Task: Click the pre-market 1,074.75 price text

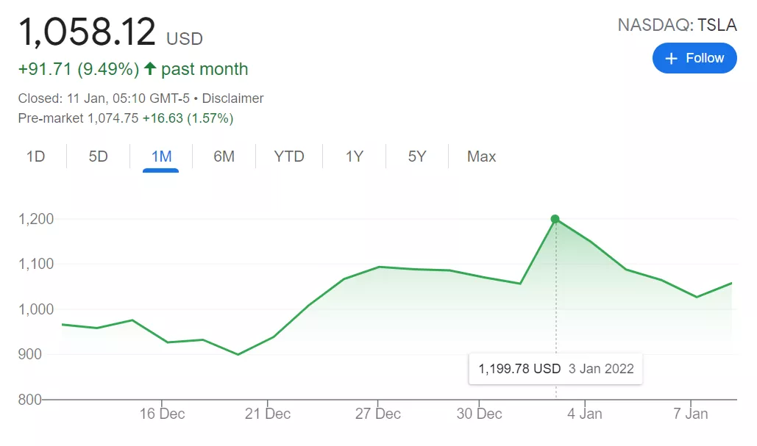Action: (113, 118)
